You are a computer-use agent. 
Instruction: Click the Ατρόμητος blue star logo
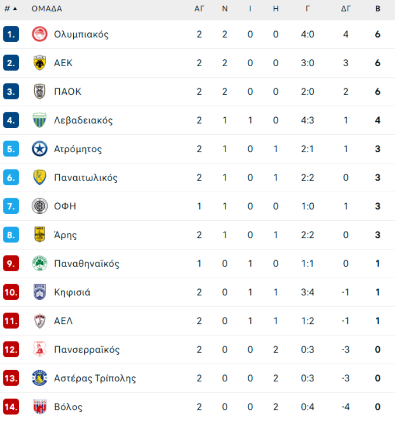[39, 149]
